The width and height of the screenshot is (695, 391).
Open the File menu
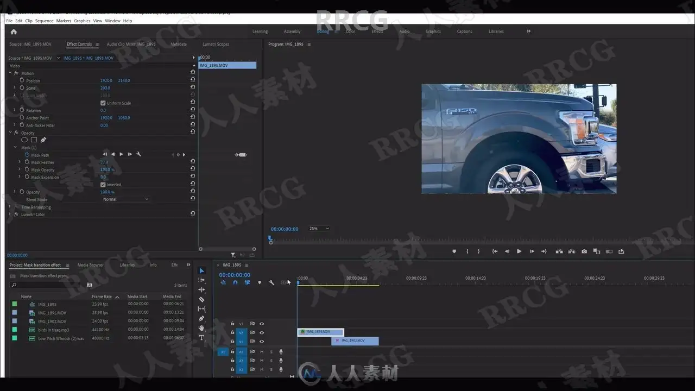click(9, 21)
